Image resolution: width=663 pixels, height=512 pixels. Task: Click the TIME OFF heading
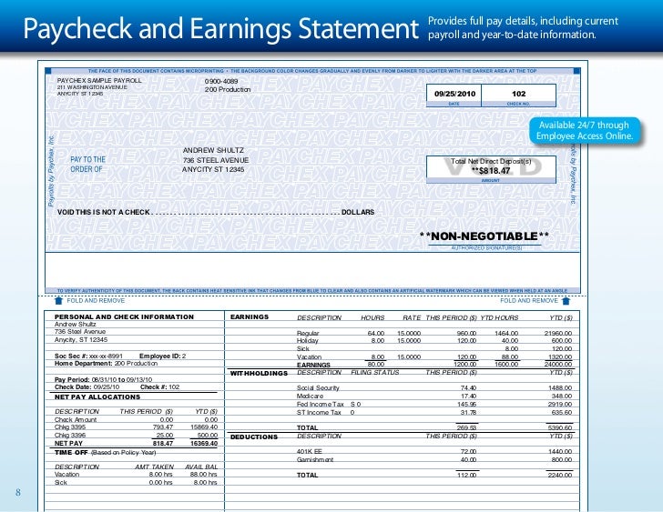pos(71,453)
